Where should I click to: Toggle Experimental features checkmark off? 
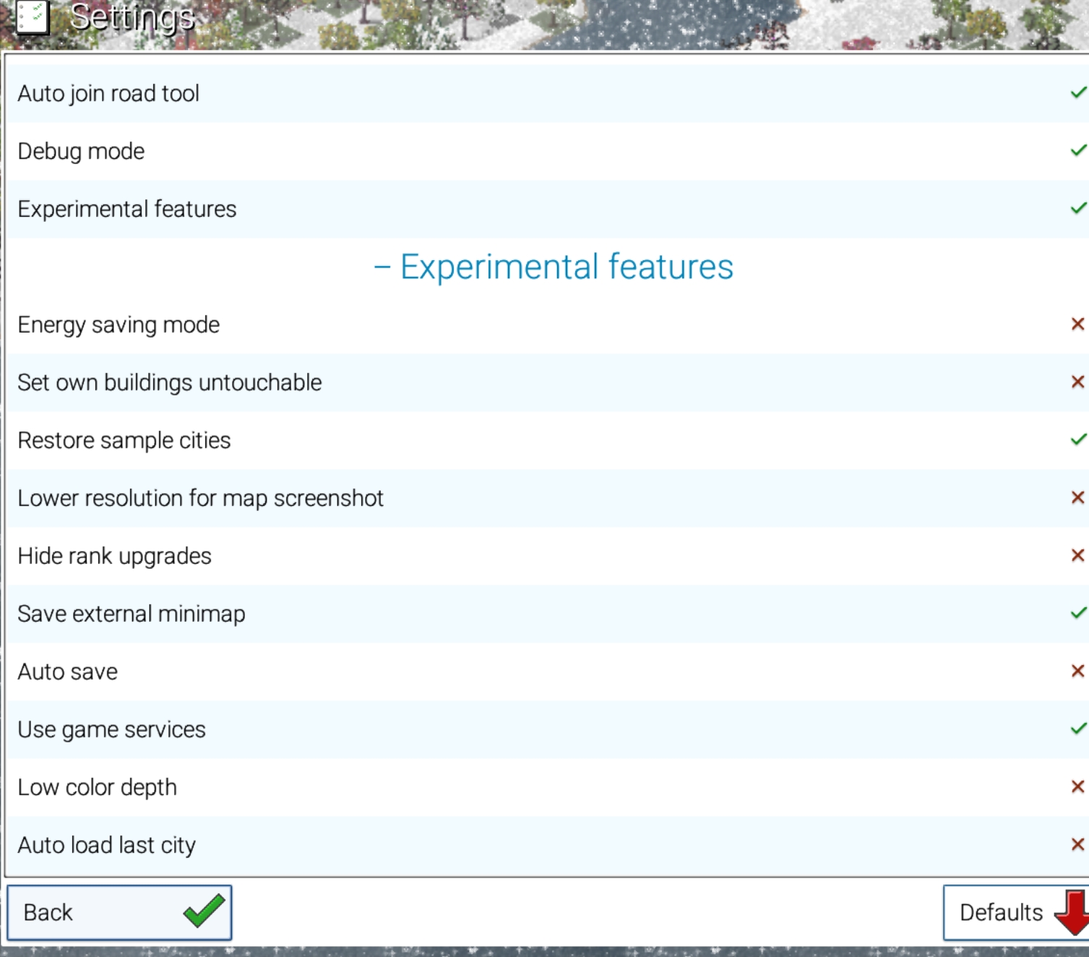[1078, 208]
